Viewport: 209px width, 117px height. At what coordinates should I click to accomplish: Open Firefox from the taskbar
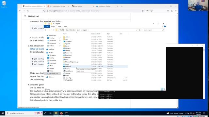point(61,113)
